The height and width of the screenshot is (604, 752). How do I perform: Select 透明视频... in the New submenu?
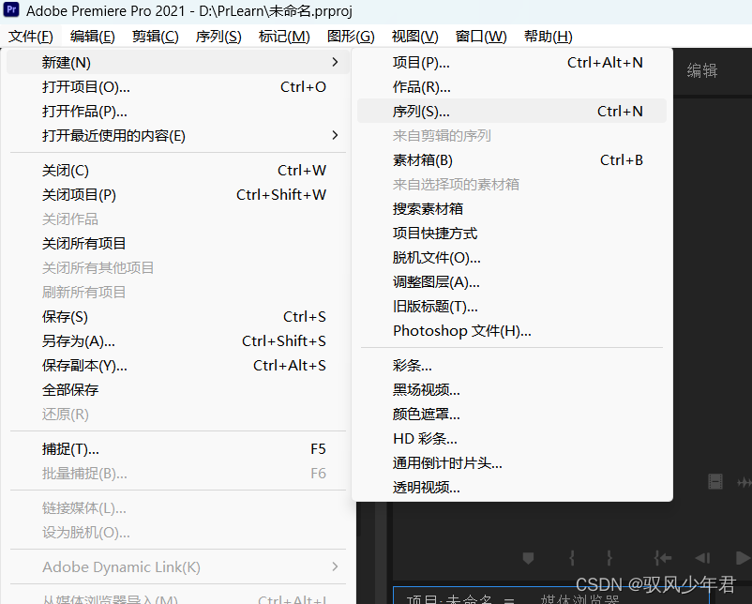point(512,488)
